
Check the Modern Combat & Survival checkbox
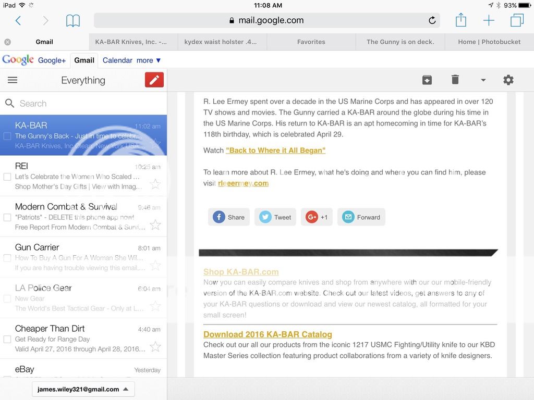(x=7, y=217)
